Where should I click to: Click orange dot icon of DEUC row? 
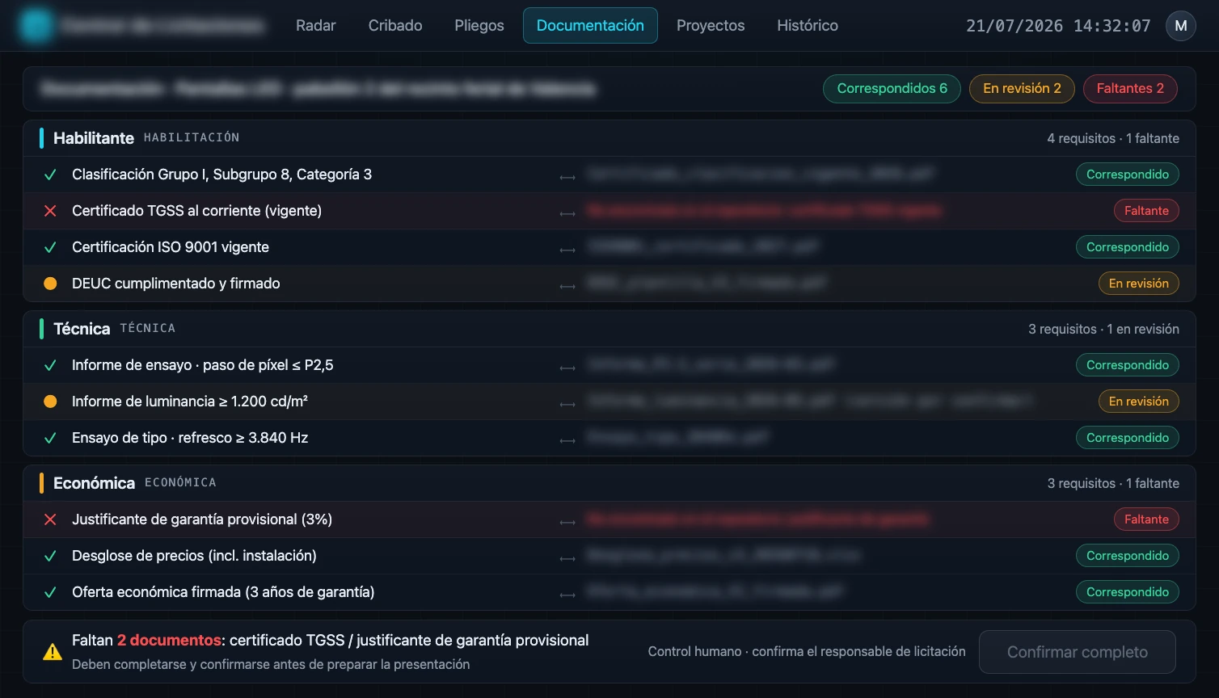pyautogui.click(x=50, y=284)
